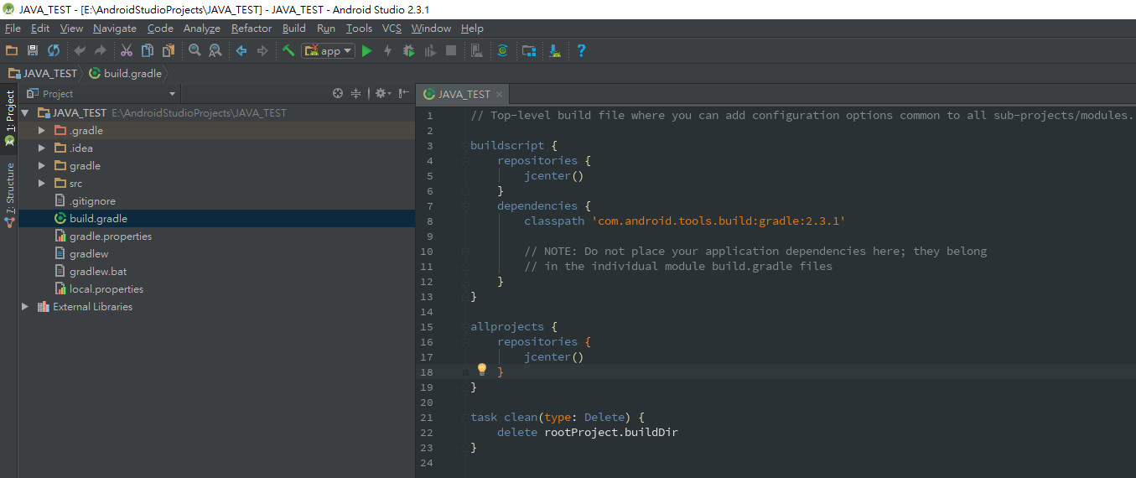Click the Stop square icon

(x=451, y=51)
